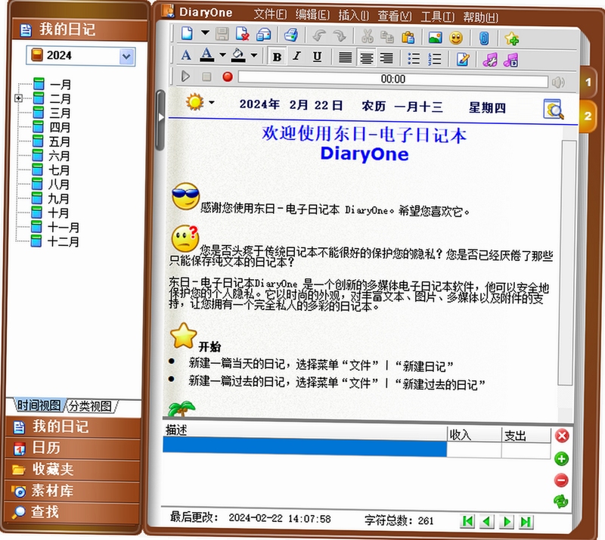605x540 pixels.
Task: Open the 查看 menu
Action: pos(394,16)
